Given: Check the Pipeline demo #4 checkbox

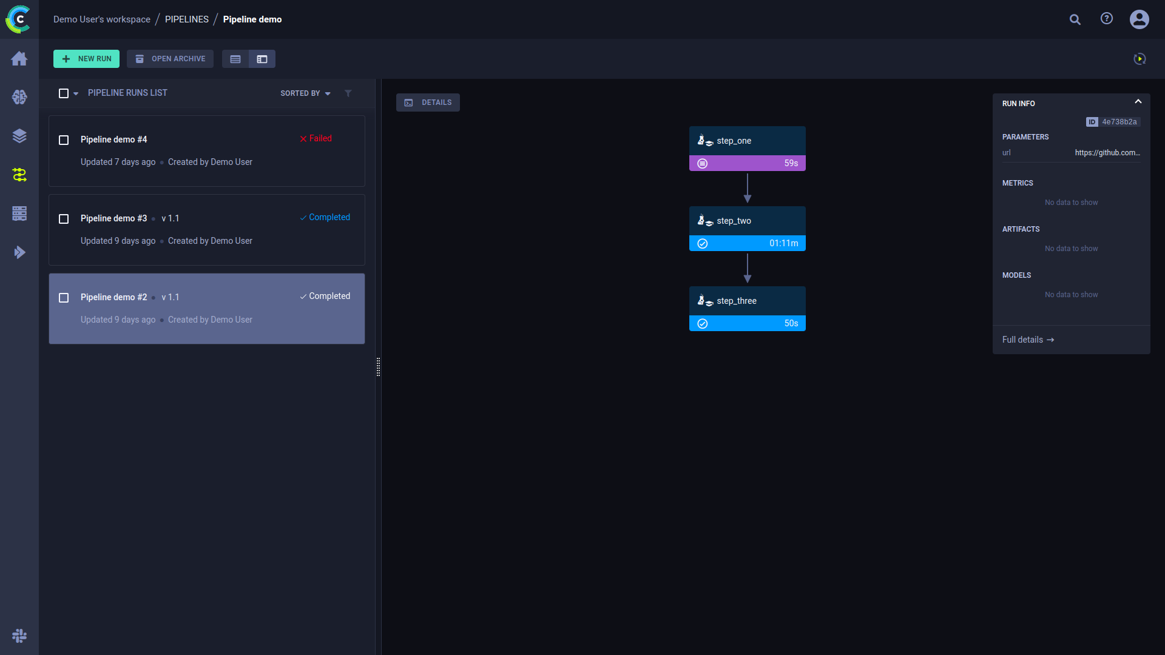Looking at the screenshot, I should coord(64,140).
